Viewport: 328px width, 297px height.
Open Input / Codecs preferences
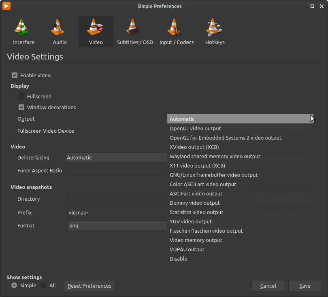[177, 32]
